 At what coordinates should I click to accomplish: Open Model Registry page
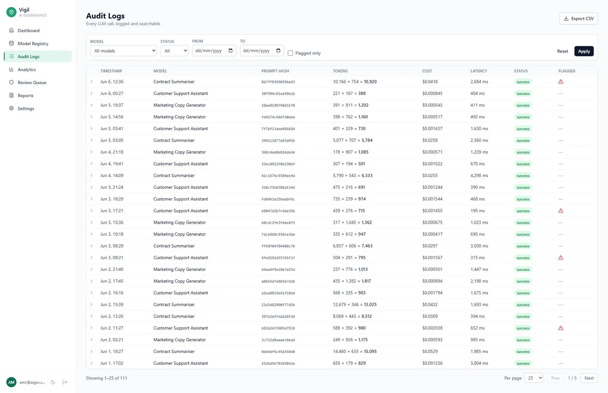tap(38, 43)
